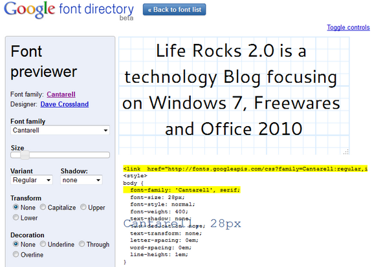The height and width of the screenshot is (267, 372).
Task: Click the highlighted link href code line
Action: (245, 169)
